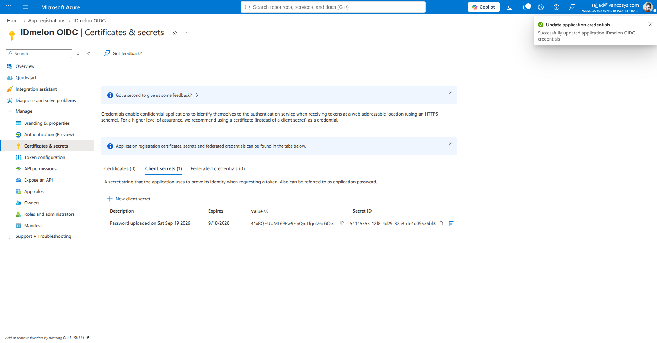
Task: Select the secret value starting 41x8Q
Action: [293, 224]
